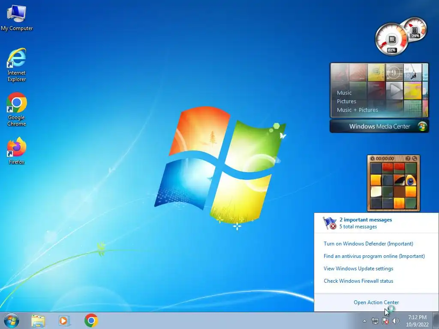
Task: Open the My Computer desktop icon
Action: click(x=17, y=18)
